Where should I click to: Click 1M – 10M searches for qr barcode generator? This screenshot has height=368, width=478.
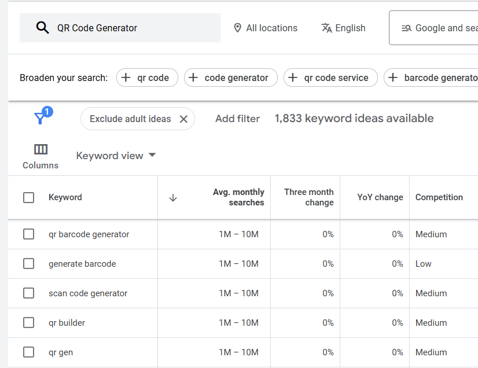click(x=238, y=234)
